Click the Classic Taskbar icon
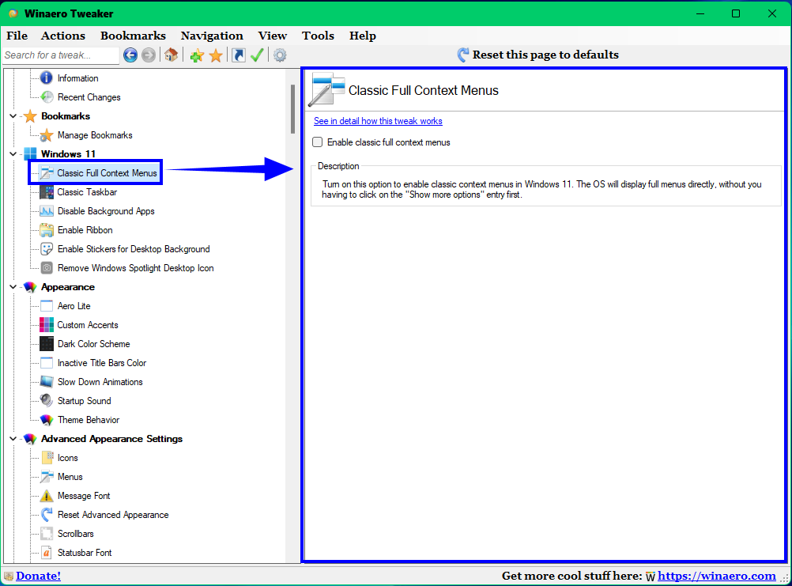Screen dimensions: 792x586 pyautogui.click(x=47, y=192)
